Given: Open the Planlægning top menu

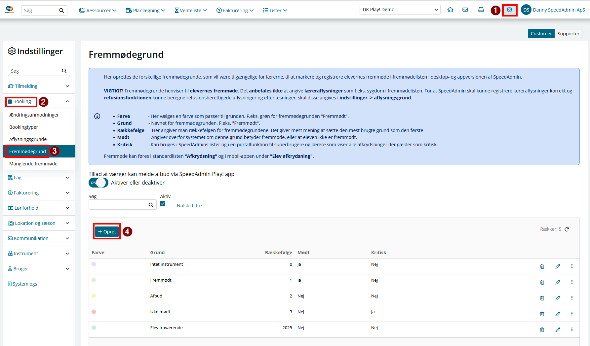Looking at the screenshot, I should click(x=145, y=10).
